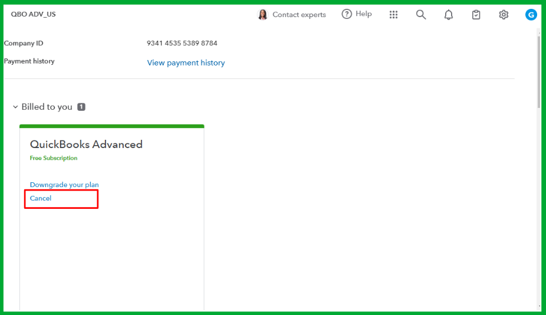
Task: Click the Billed to you count badge
Action: click(81, 107)
